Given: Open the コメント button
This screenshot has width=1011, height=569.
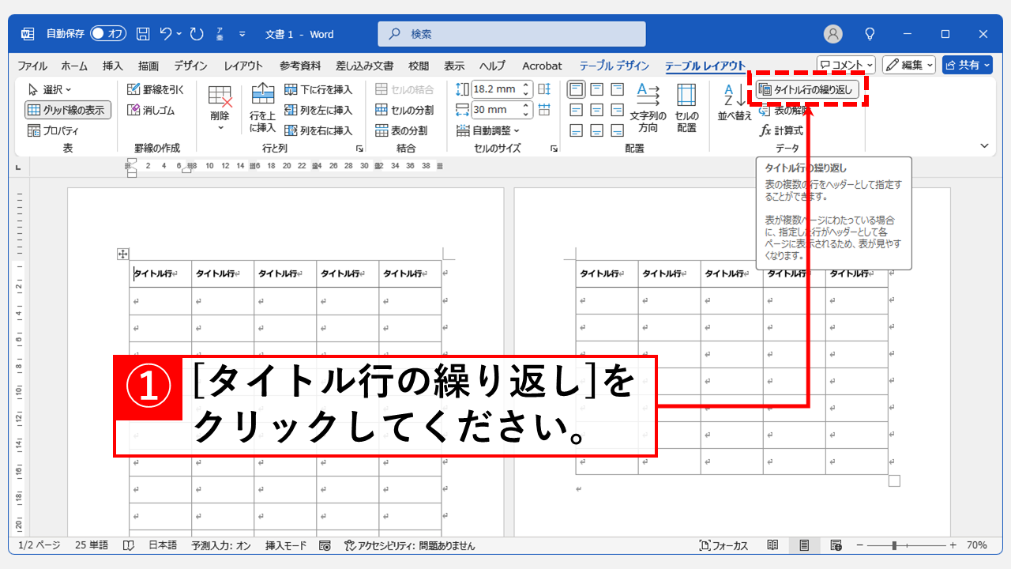Looking at the screenshot, I should [846, 65].
